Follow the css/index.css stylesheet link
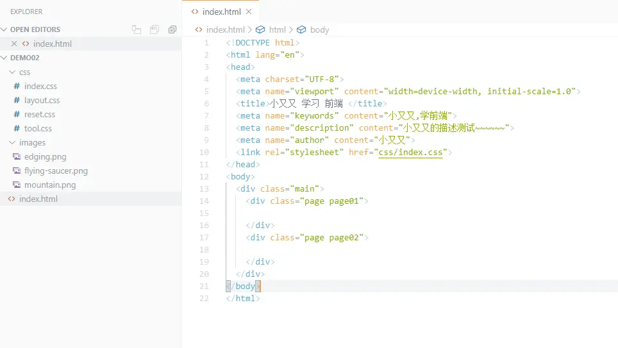This screenshot has height=348, width=618. (x=410, y=153)
